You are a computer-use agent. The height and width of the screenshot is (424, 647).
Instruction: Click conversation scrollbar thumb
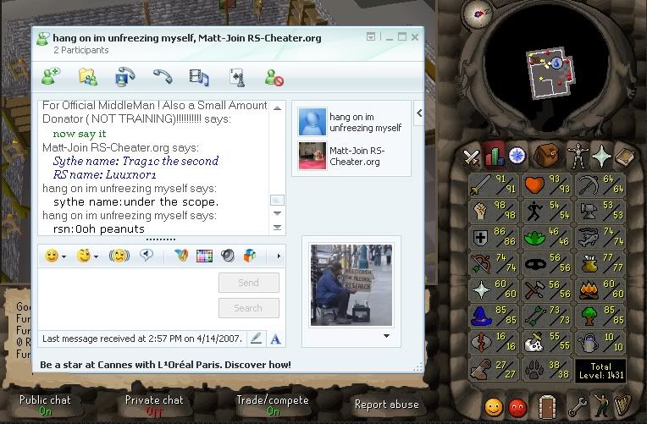pyautogui.click(x=277, y=201)
